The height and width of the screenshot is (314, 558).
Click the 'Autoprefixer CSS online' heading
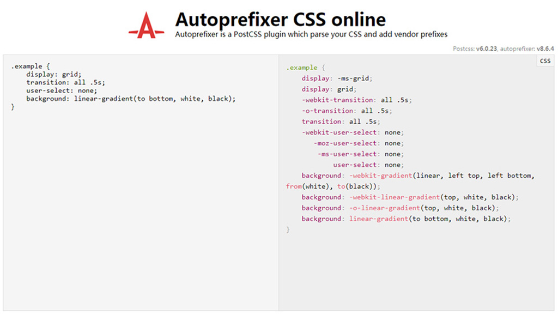(281, 19)
